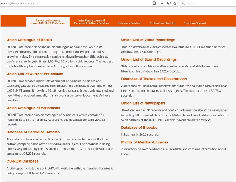Click text 'It has 61,750 records.'
The image size is (236, 182).
pos(44,173)
